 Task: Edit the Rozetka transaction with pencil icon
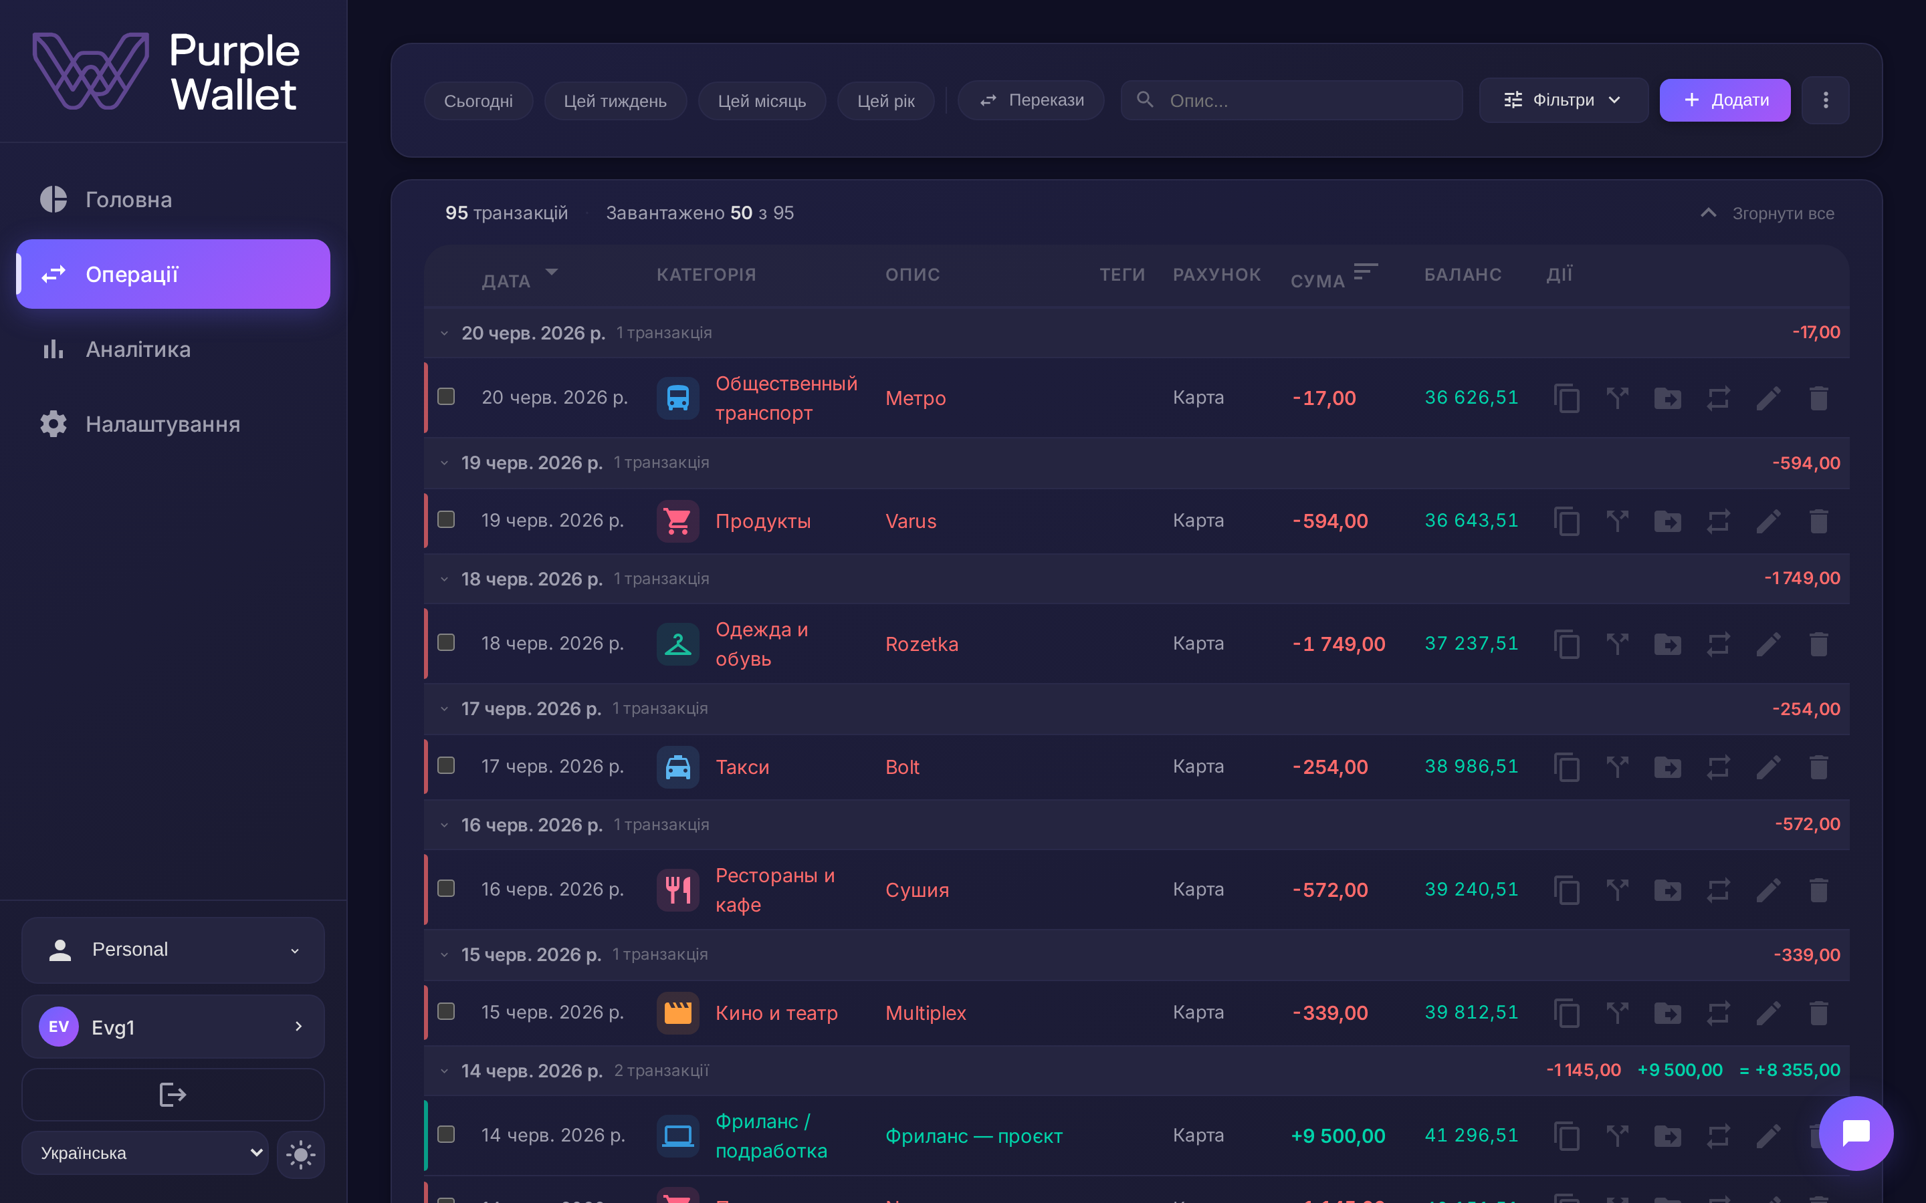1768,644
